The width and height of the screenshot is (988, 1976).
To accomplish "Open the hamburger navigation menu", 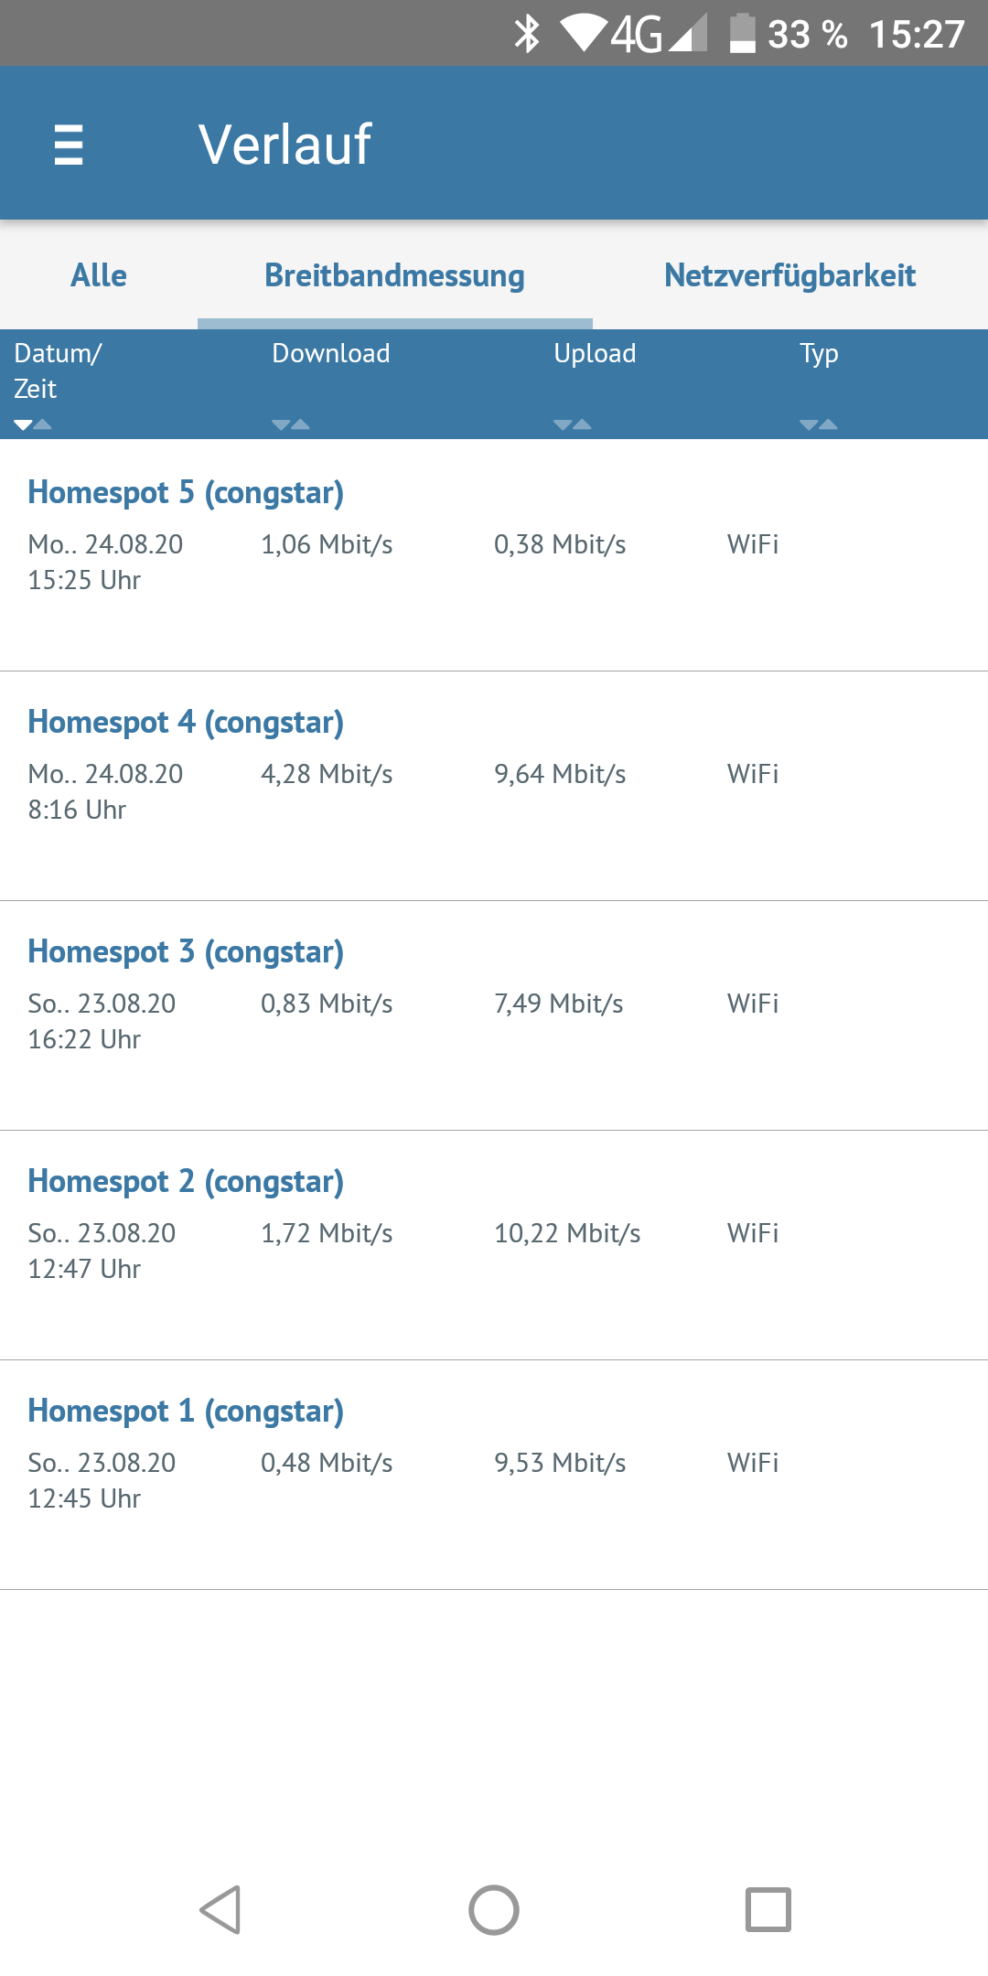I will click(x=69, y=145).
